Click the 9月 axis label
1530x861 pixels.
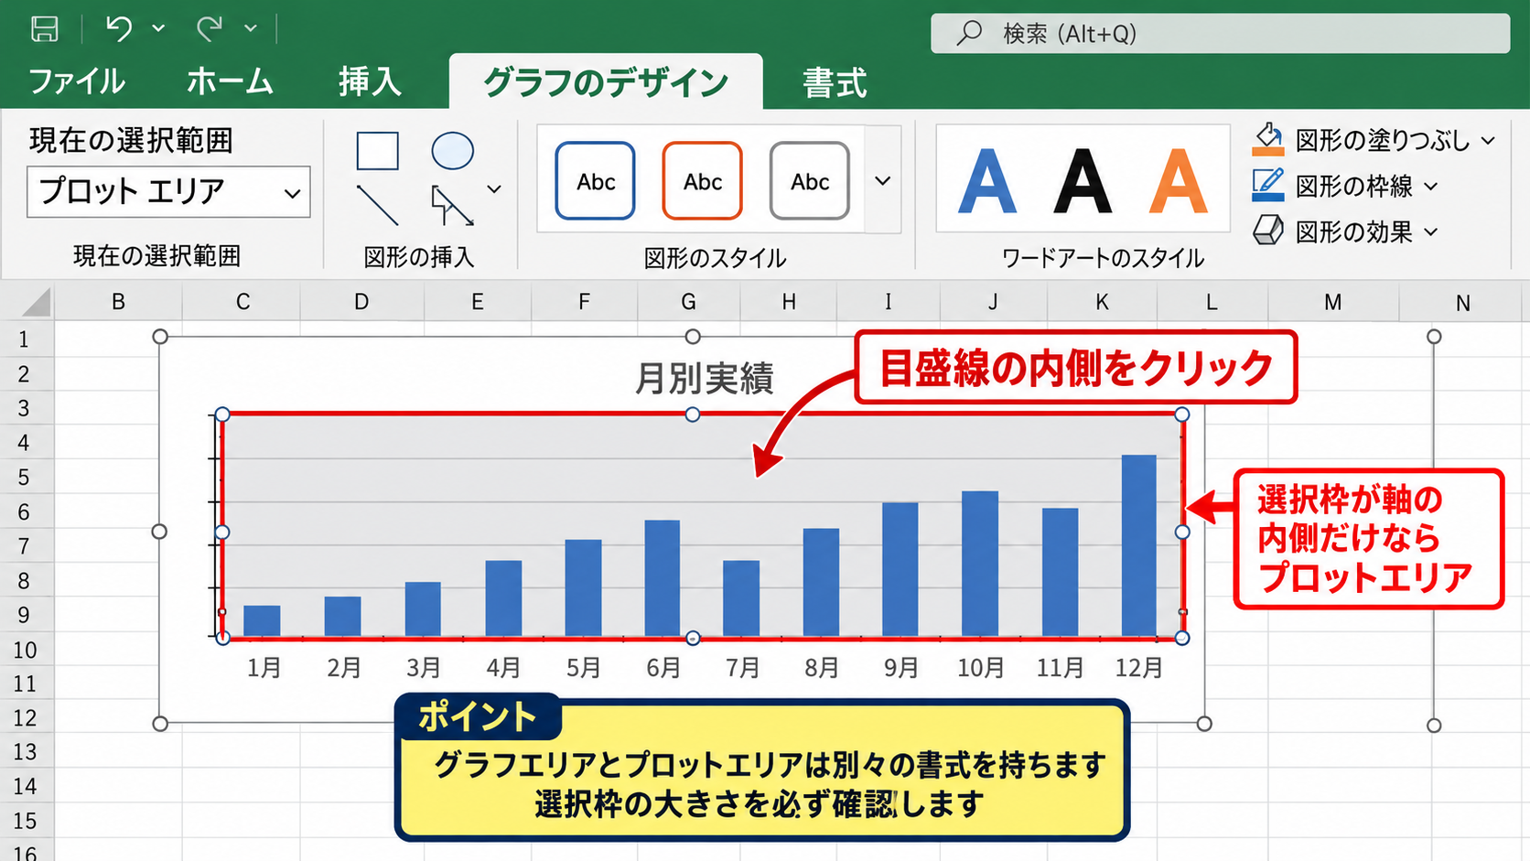[x=901, y=668]
